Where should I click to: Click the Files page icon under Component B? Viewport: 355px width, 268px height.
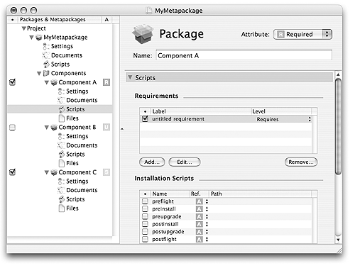[x=62, y=163]
